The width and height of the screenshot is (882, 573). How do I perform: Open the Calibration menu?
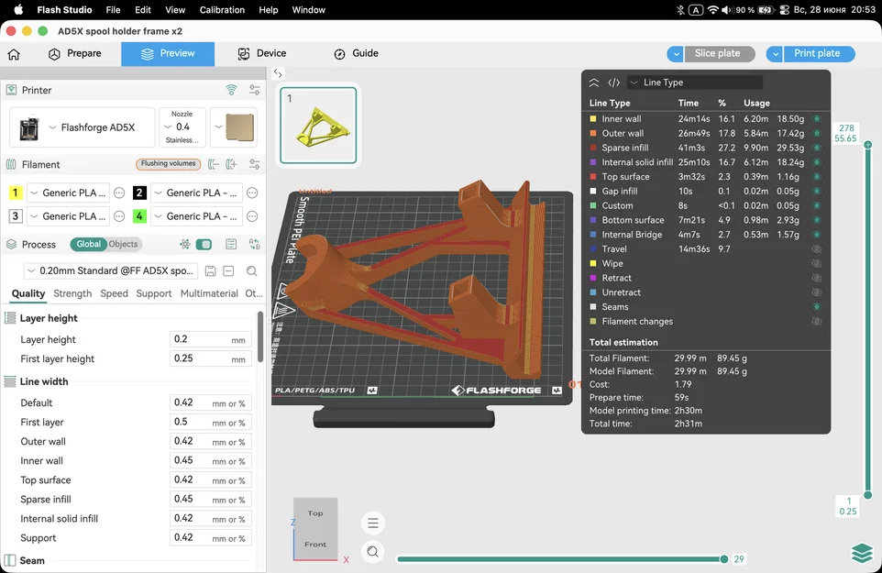[222, 10]
